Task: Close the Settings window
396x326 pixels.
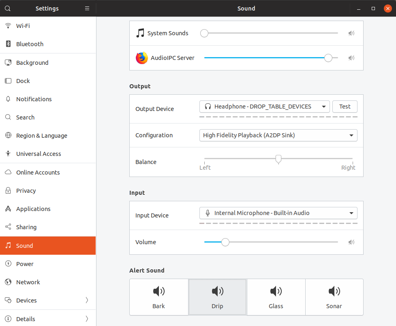Action: (x=387, y=9)
